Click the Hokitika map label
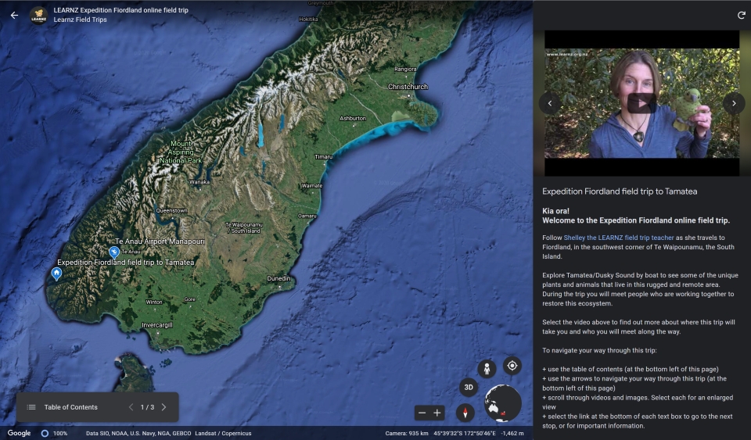This screenshot has width=751, height=440. tap(308, 19)
